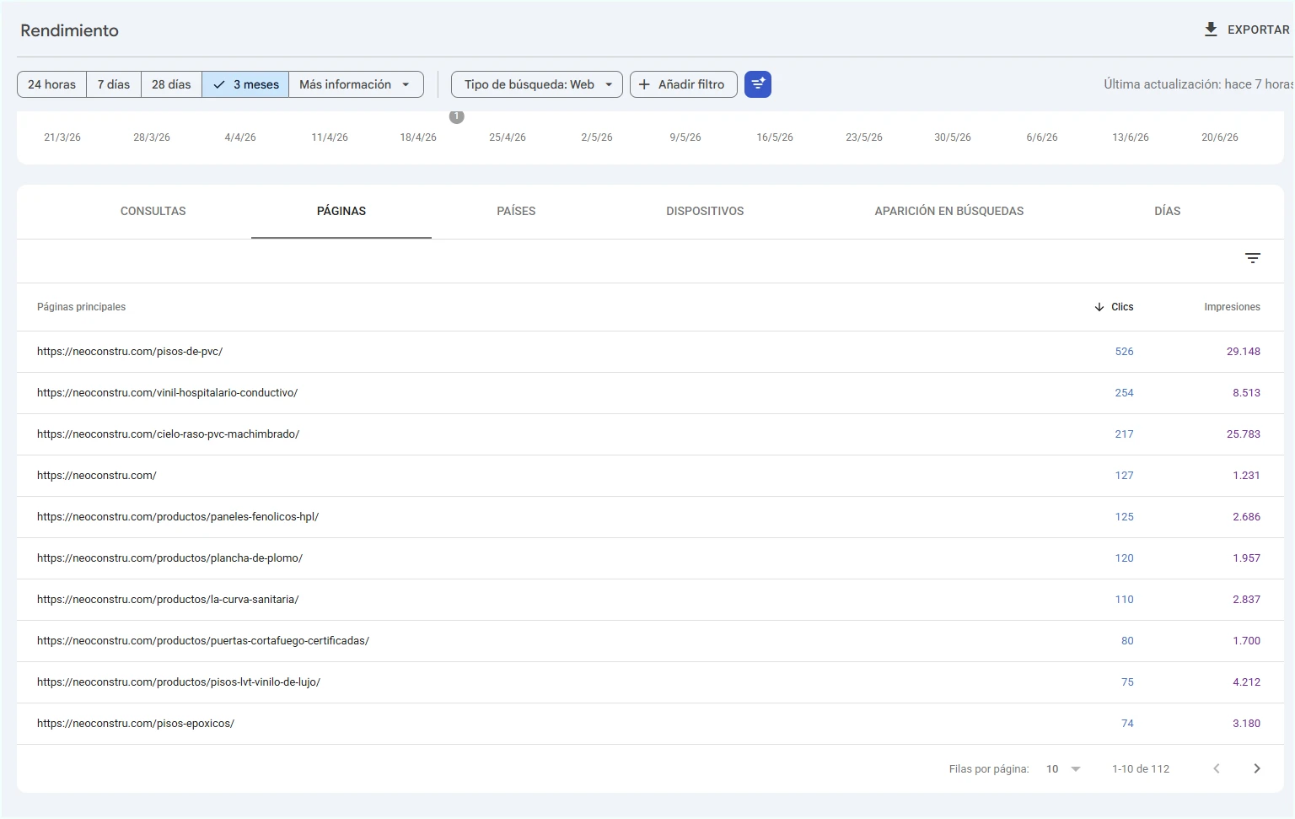
Task: Switch to the CONSULTAS tab
Action: click(x=153, y=211)
